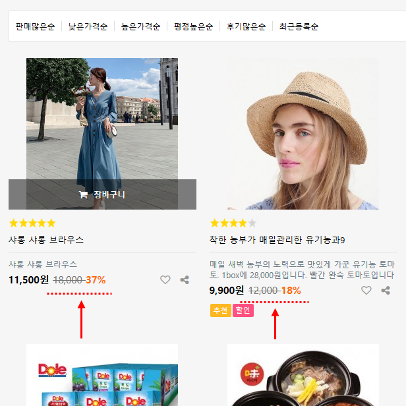Open the 샤롱 샤롱 브라우스 product title
Screen dimensions: 406x406
46,240
